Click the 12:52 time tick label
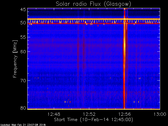168x126 pixels. (x=89, y=114)
